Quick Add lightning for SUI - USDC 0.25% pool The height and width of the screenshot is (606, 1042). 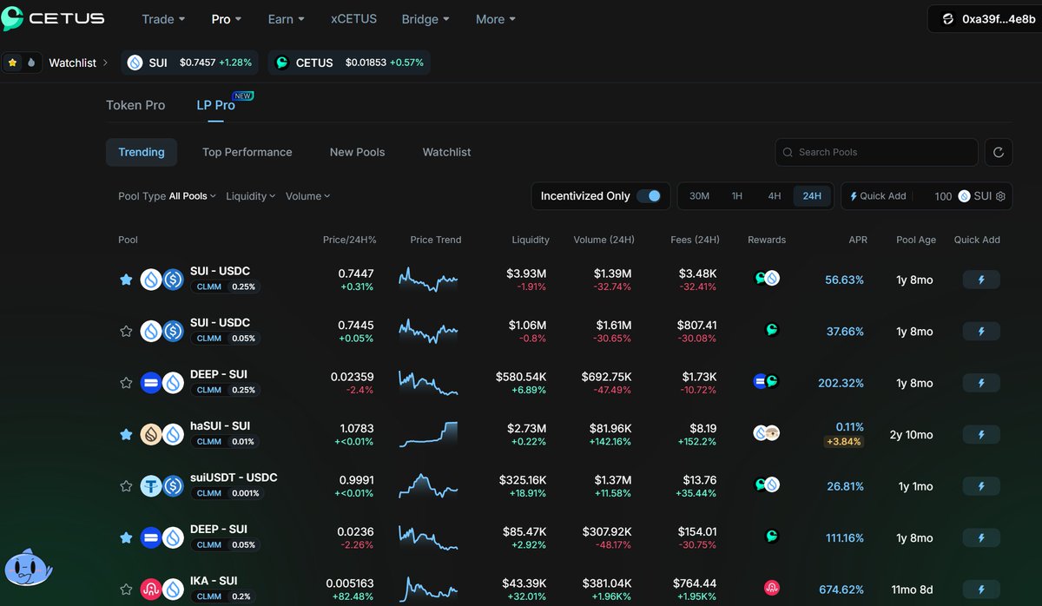[x=981, y=280]
